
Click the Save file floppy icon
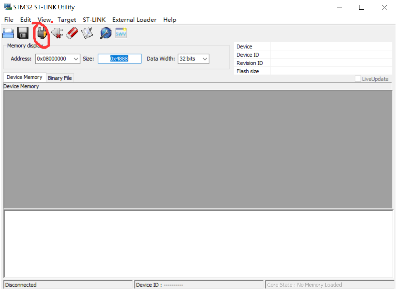tap(23, 33)
